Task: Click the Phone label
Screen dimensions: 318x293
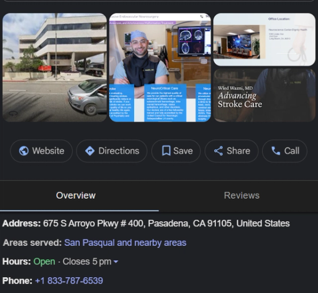Action: 17,281
